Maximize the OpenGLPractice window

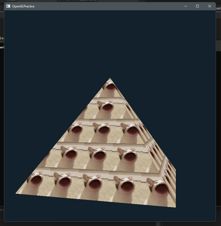click(x=197, y=6)
